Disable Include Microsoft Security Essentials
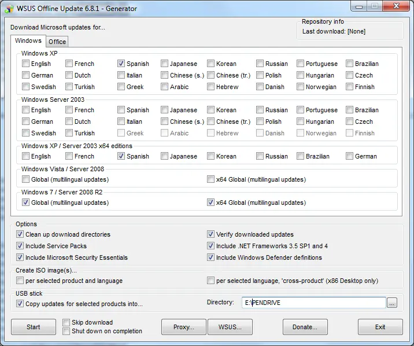414x346 pixels. (20, 257)
